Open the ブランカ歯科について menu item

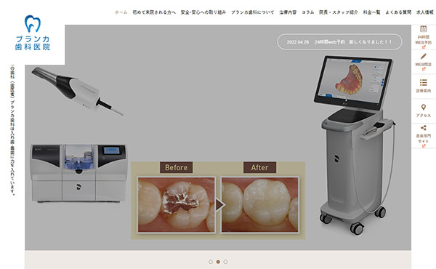tap(252, 12)
